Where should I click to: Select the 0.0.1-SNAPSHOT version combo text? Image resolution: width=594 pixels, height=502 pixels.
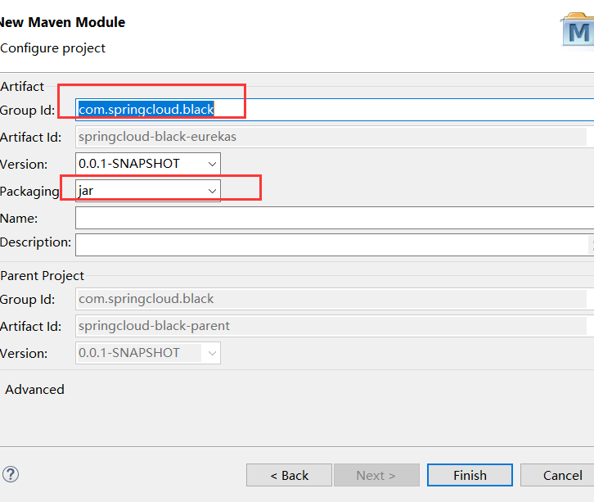(x=128, y=164)
